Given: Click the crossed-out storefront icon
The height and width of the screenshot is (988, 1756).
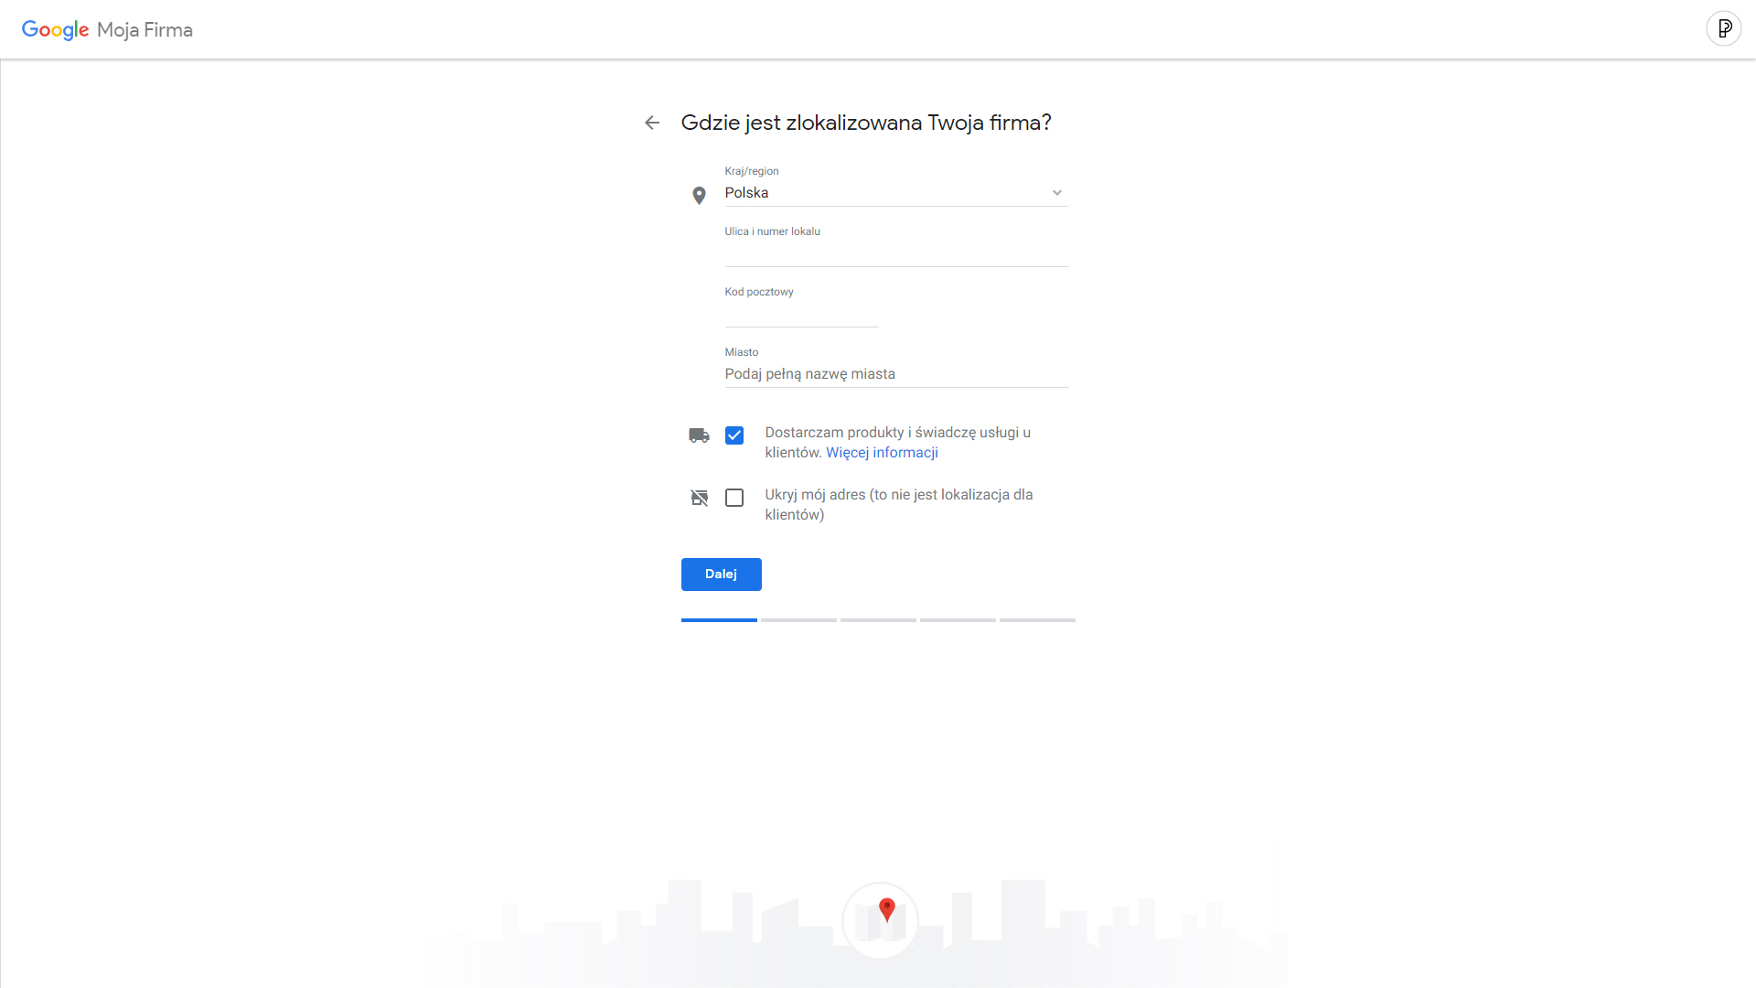Looking at the screenshot, I should click(x=699, y=498).
